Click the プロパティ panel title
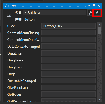 tap(11, 6)
